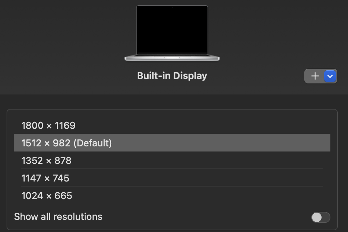Click the highlighted selected resolution row
Viewport: 348px width, 232px height.
coord(172,143)
